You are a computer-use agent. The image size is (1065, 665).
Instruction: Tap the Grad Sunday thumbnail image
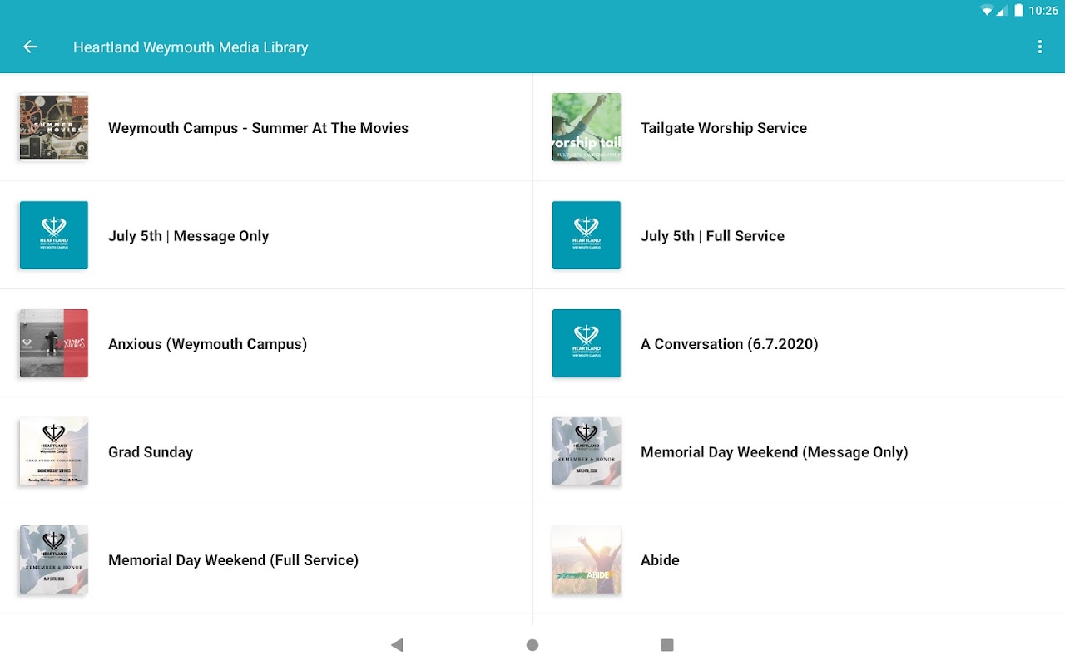pyautogui.click(x=54, y=451)
